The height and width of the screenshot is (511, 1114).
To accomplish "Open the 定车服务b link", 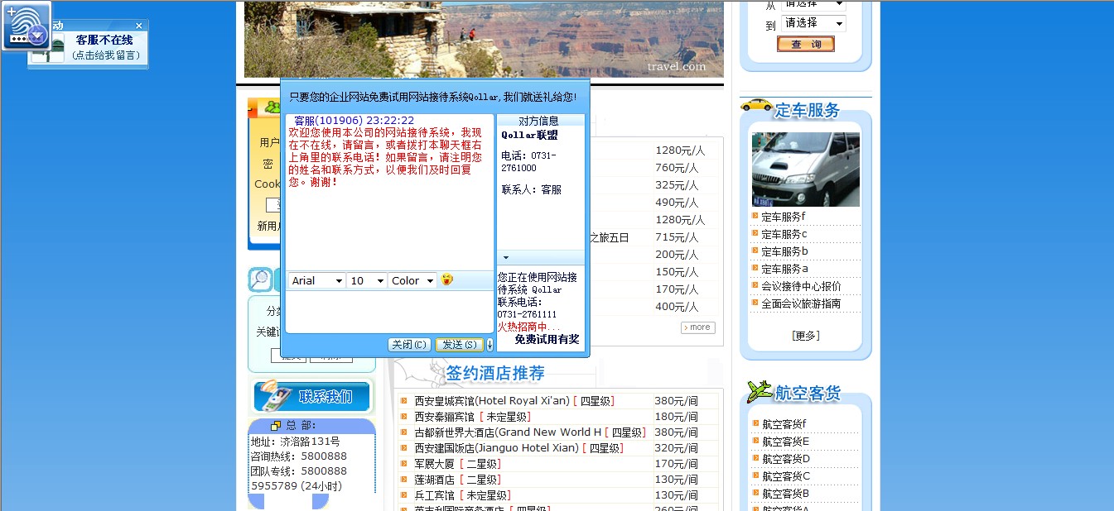I will [x=784, y=251].
